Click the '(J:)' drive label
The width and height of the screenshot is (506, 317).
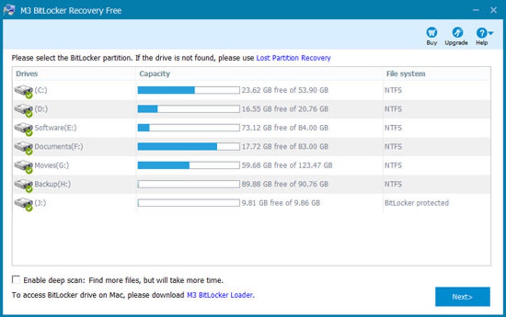40,203
